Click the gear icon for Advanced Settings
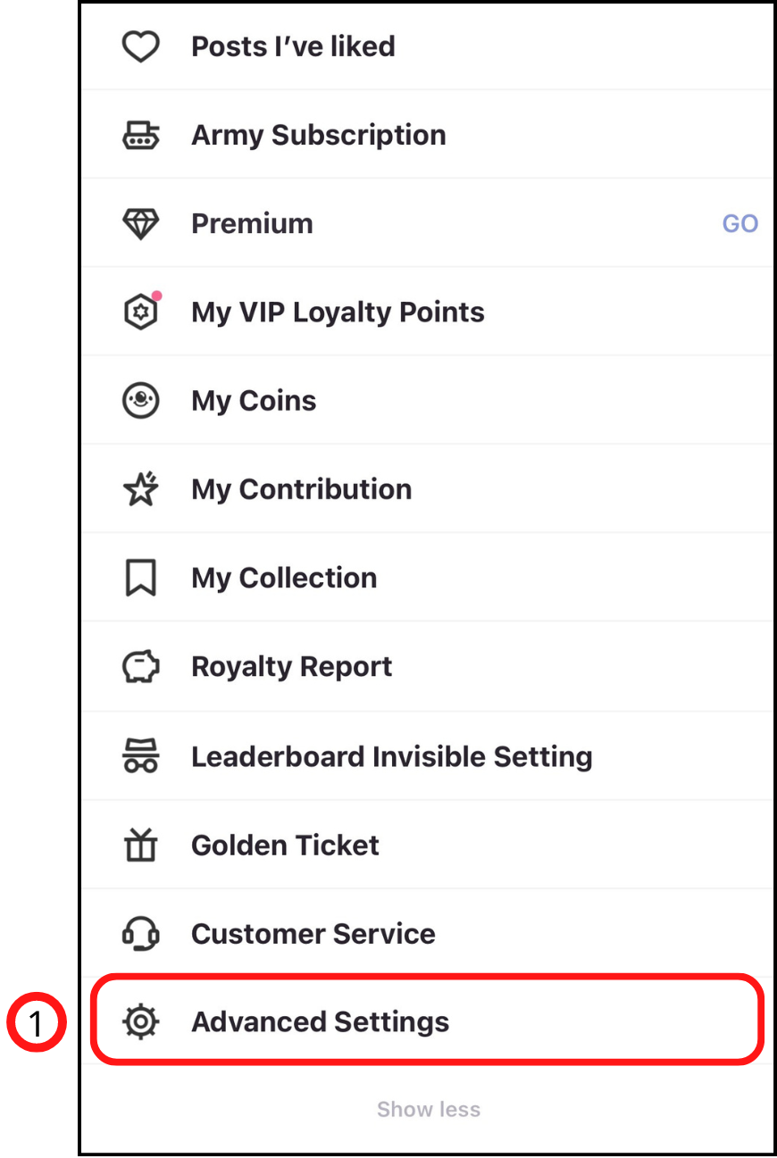This screenshot has width=777, height=1158. pyautogui.click(x=140, y=1021)
